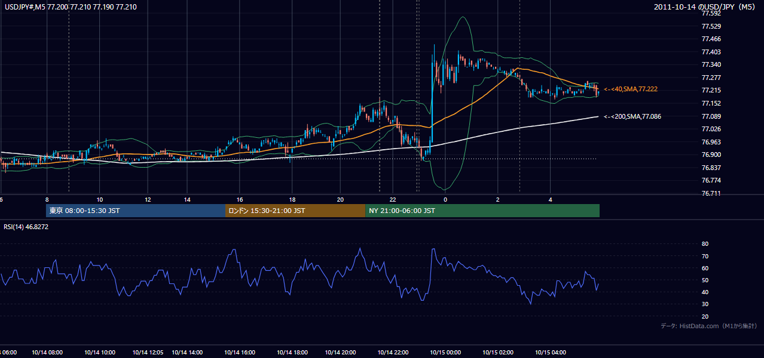Image resolution: width=764 pixels, height=358 pixels.
Task: Click hour 12 on the price chart axis
Action: point(148,199)
